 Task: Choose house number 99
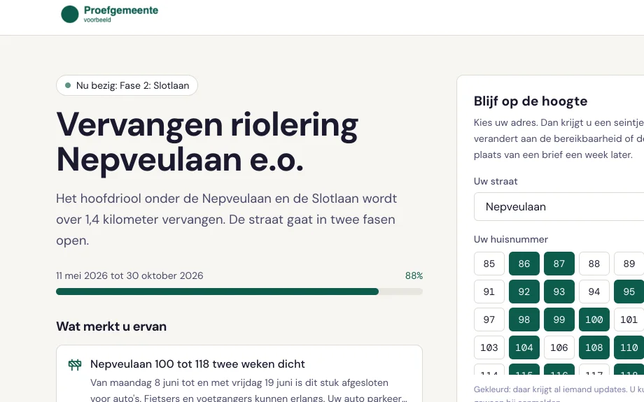coord(559,320)
